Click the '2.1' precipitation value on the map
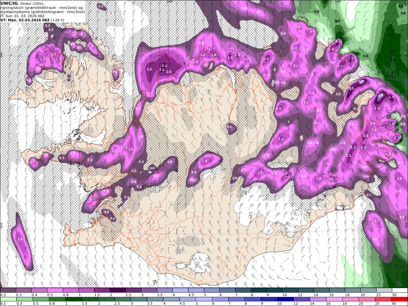The width and height of the screenshot is (408, 306). 349,156
